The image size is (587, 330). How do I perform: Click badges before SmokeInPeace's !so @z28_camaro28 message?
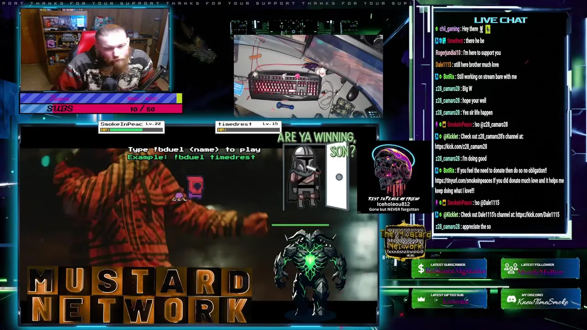(x=440, y=124)
